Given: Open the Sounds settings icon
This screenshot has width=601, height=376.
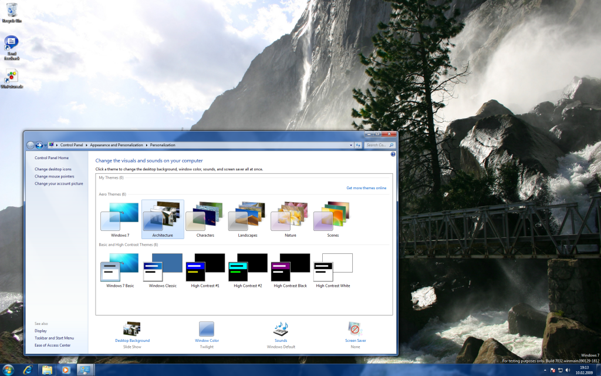Looking at the screenshot, I should click(281, 329).
